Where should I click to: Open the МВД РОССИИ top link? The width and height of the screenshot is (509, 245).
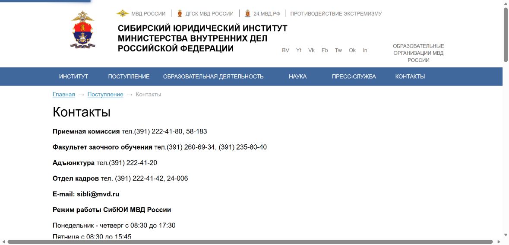(x=149, y=14)
